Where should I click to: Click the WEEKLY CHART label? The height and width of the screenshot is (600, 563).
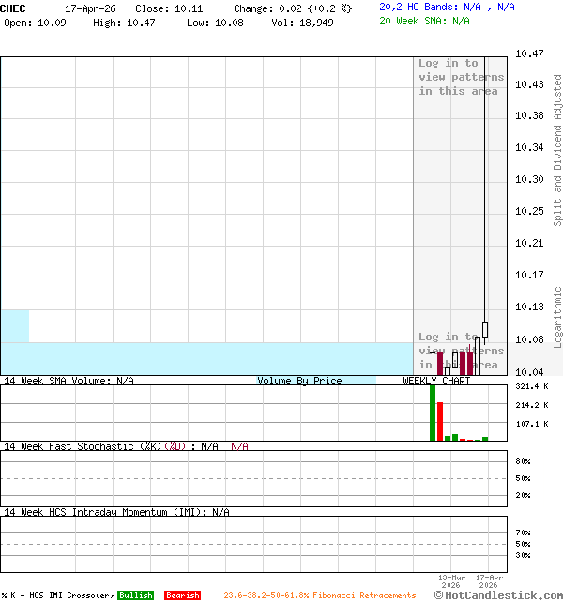pos(436,381)
